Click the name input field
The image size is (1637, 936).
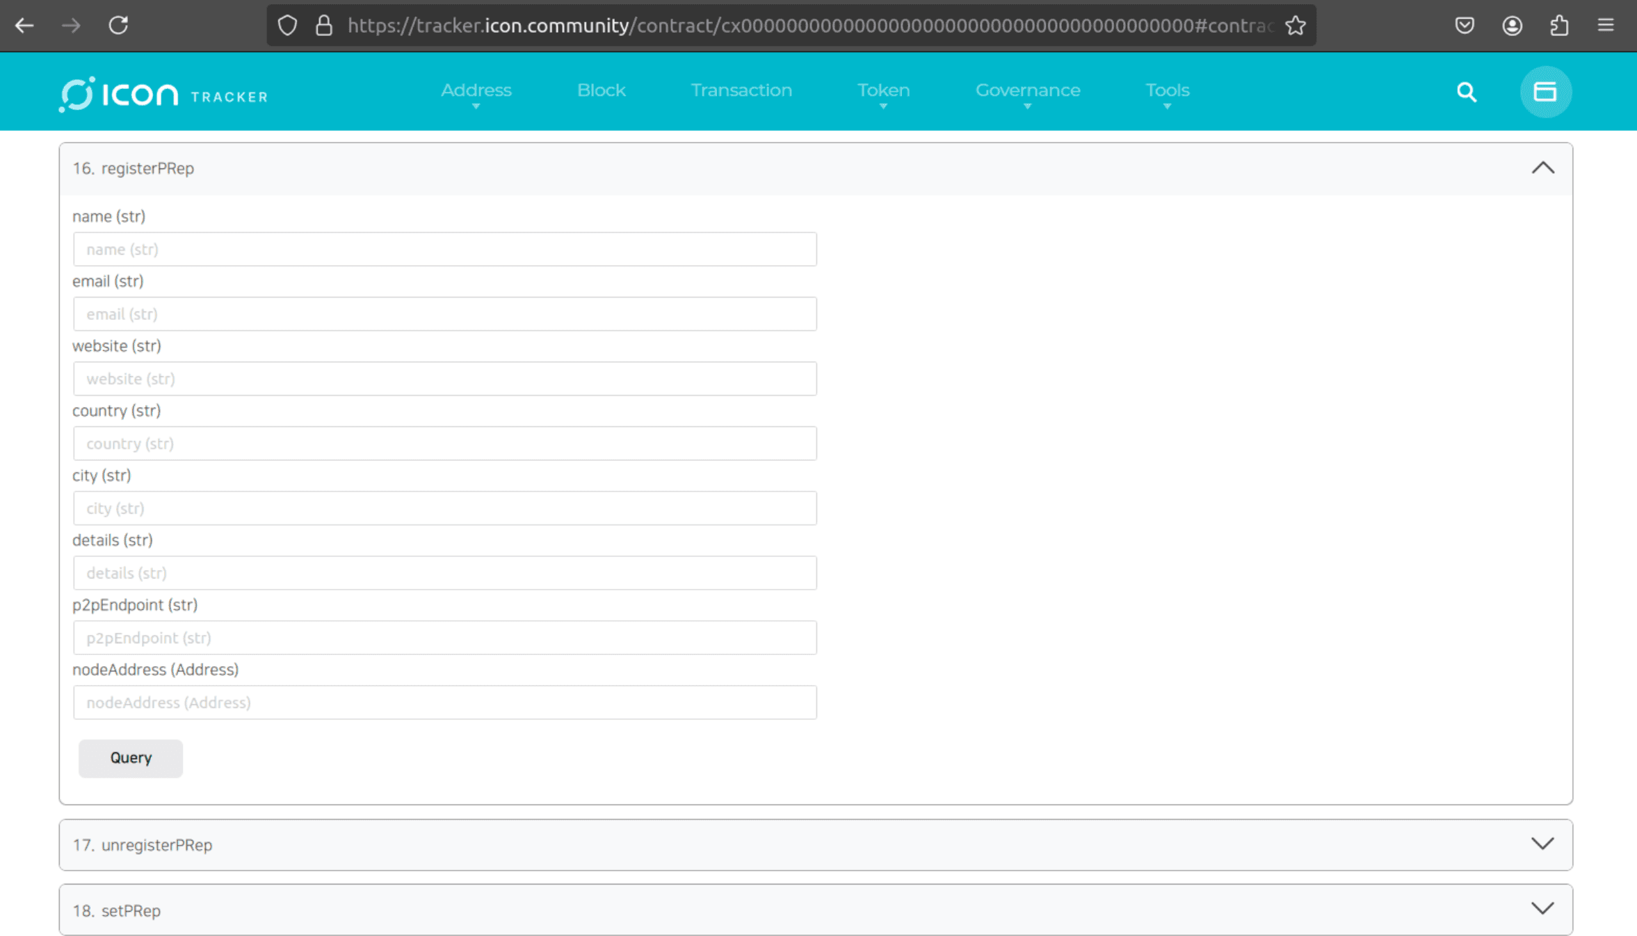445,248
